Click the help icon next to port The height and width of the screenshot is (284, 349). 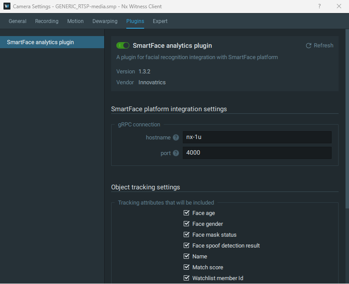(176, 153)
